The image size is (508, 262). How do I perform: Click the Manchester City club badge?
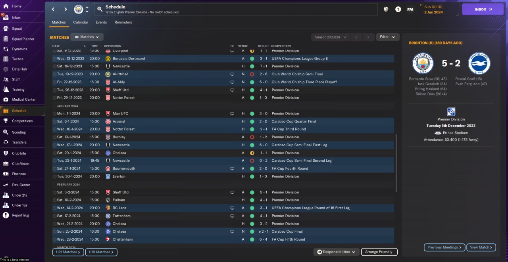tap(79, 9)
